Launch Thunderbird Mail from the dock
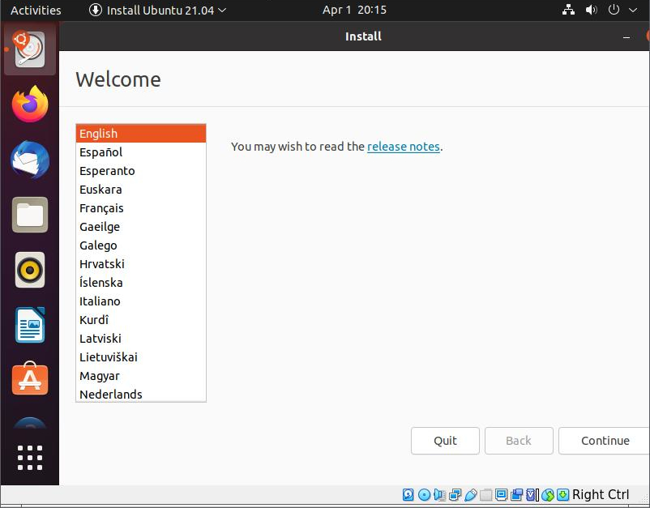Screen dimensions: 650x508 pyautogui.click(x=30, y=160)
